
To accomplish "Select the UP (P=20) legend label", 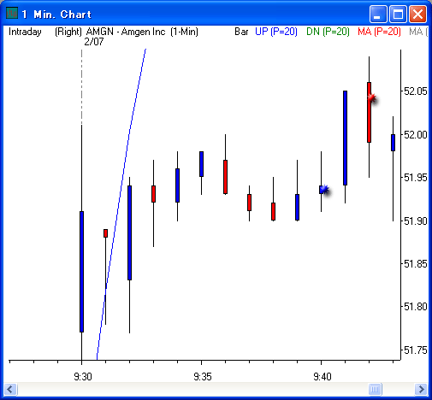I will (x=276, y=32).
